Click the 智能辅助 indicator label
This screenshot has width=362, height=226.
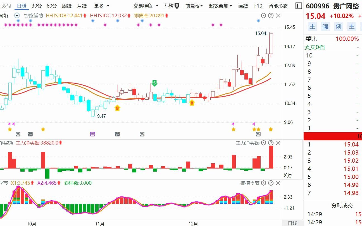point(34,16)
